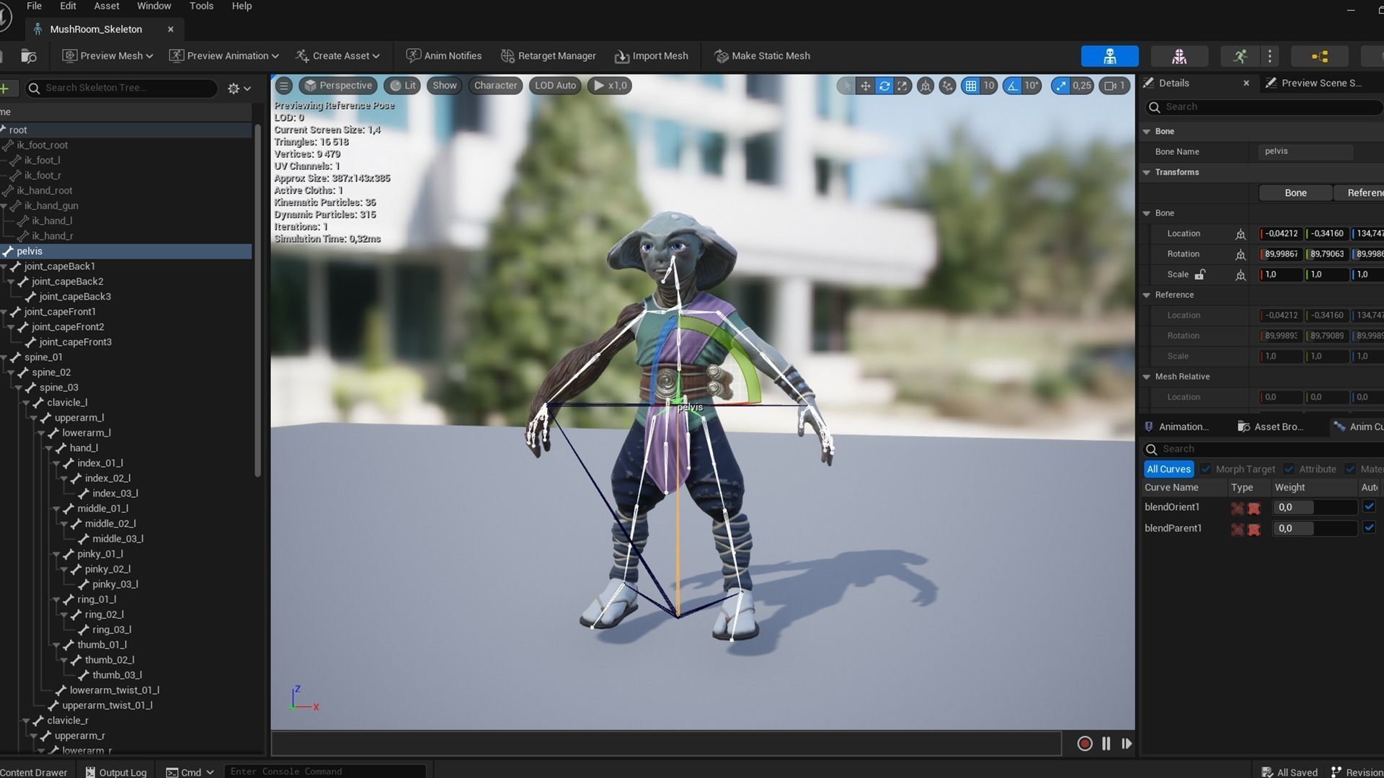
Task: Toggle grid snapping in viewport
Action: click(x=971, y=86)
